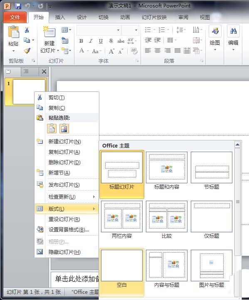The height and width of the screenshot is (300, 249).
Task: Click Picture paste option icon
Action: [x=64, y=128]
